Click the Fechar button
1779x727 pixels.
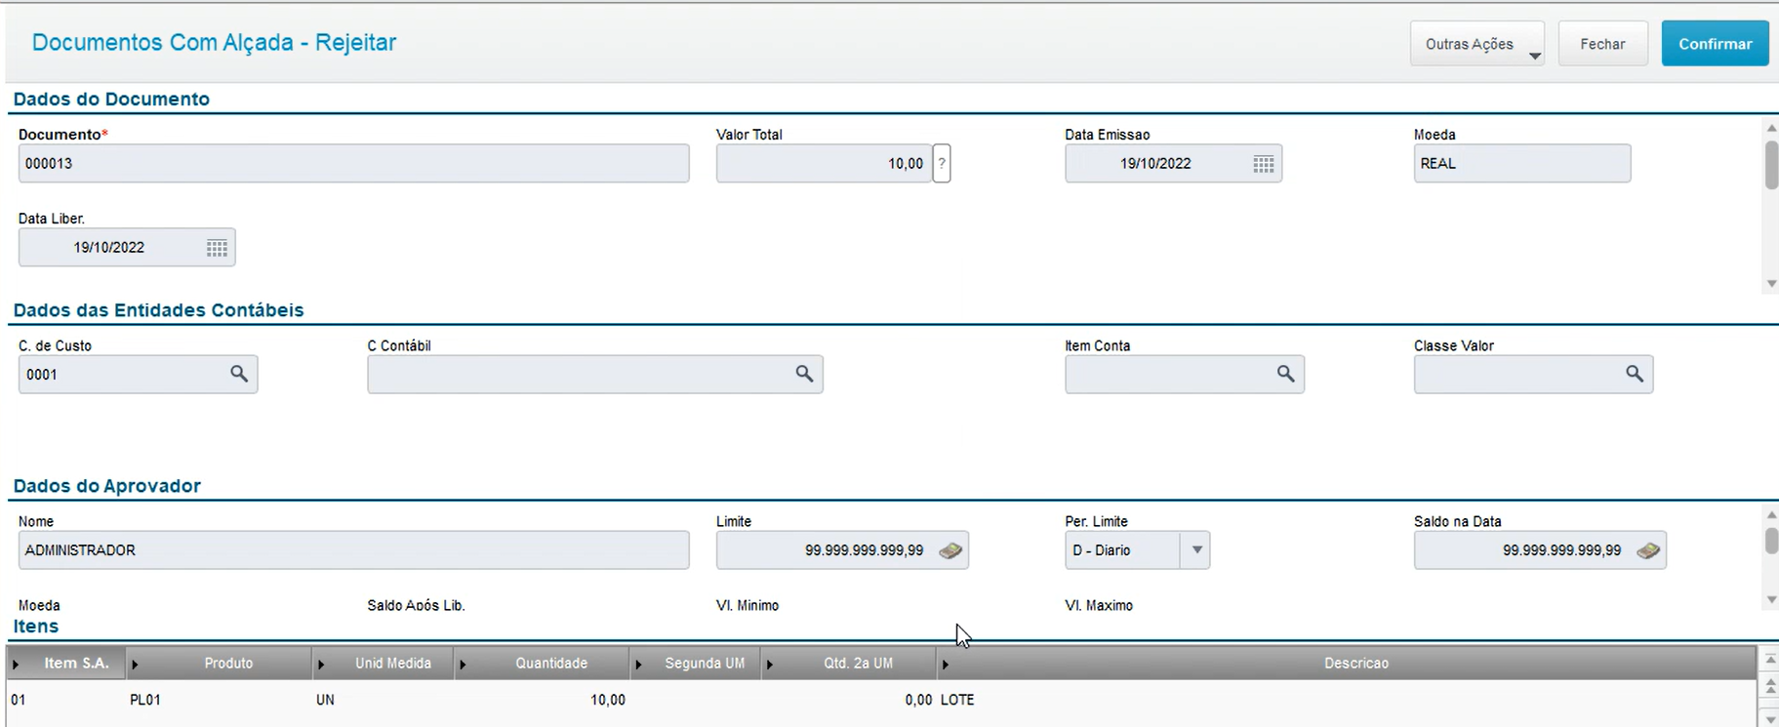[1603, 44]
